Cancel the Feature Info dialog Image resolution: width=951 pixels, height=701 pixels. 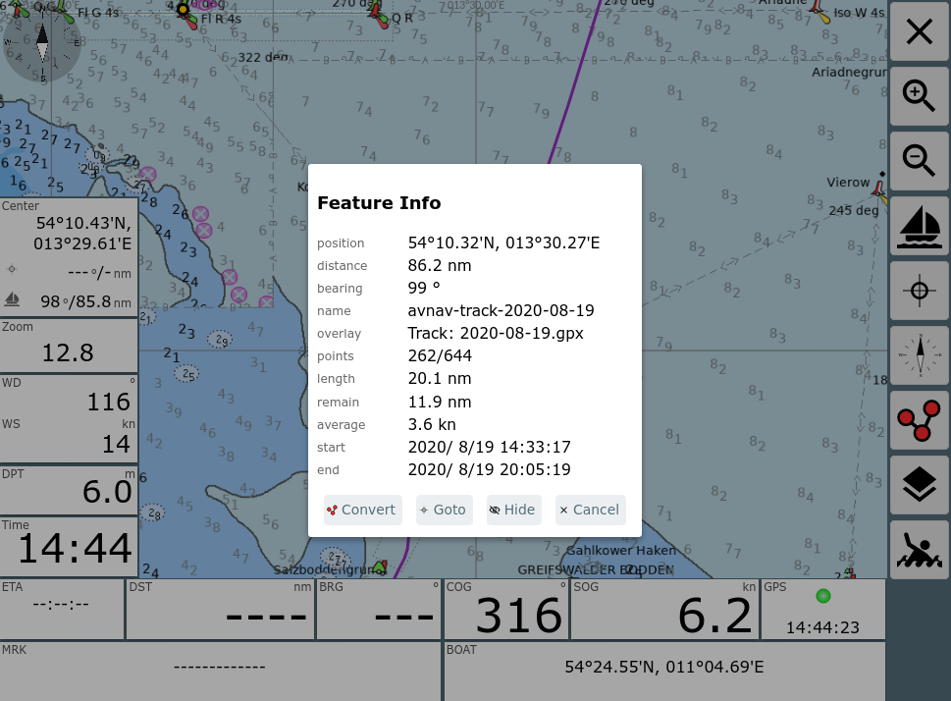[x=589, y=510]
